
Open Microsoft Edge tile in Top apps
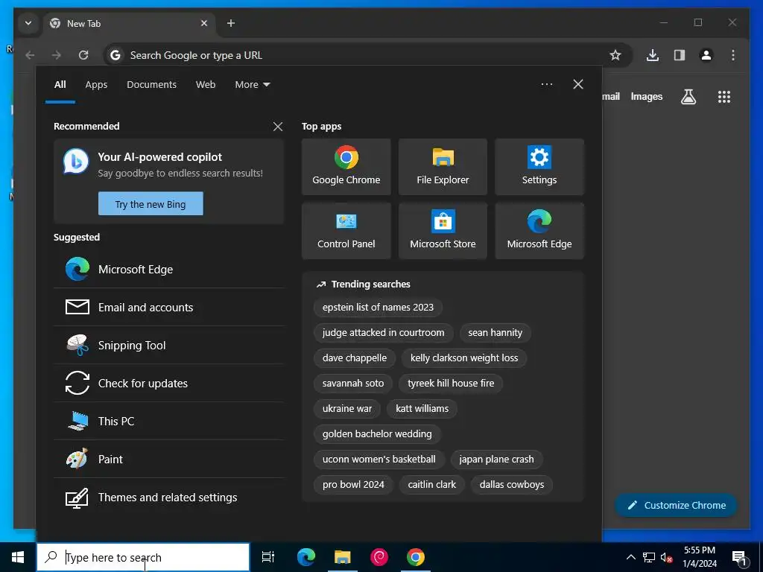[x=539, y=231]
